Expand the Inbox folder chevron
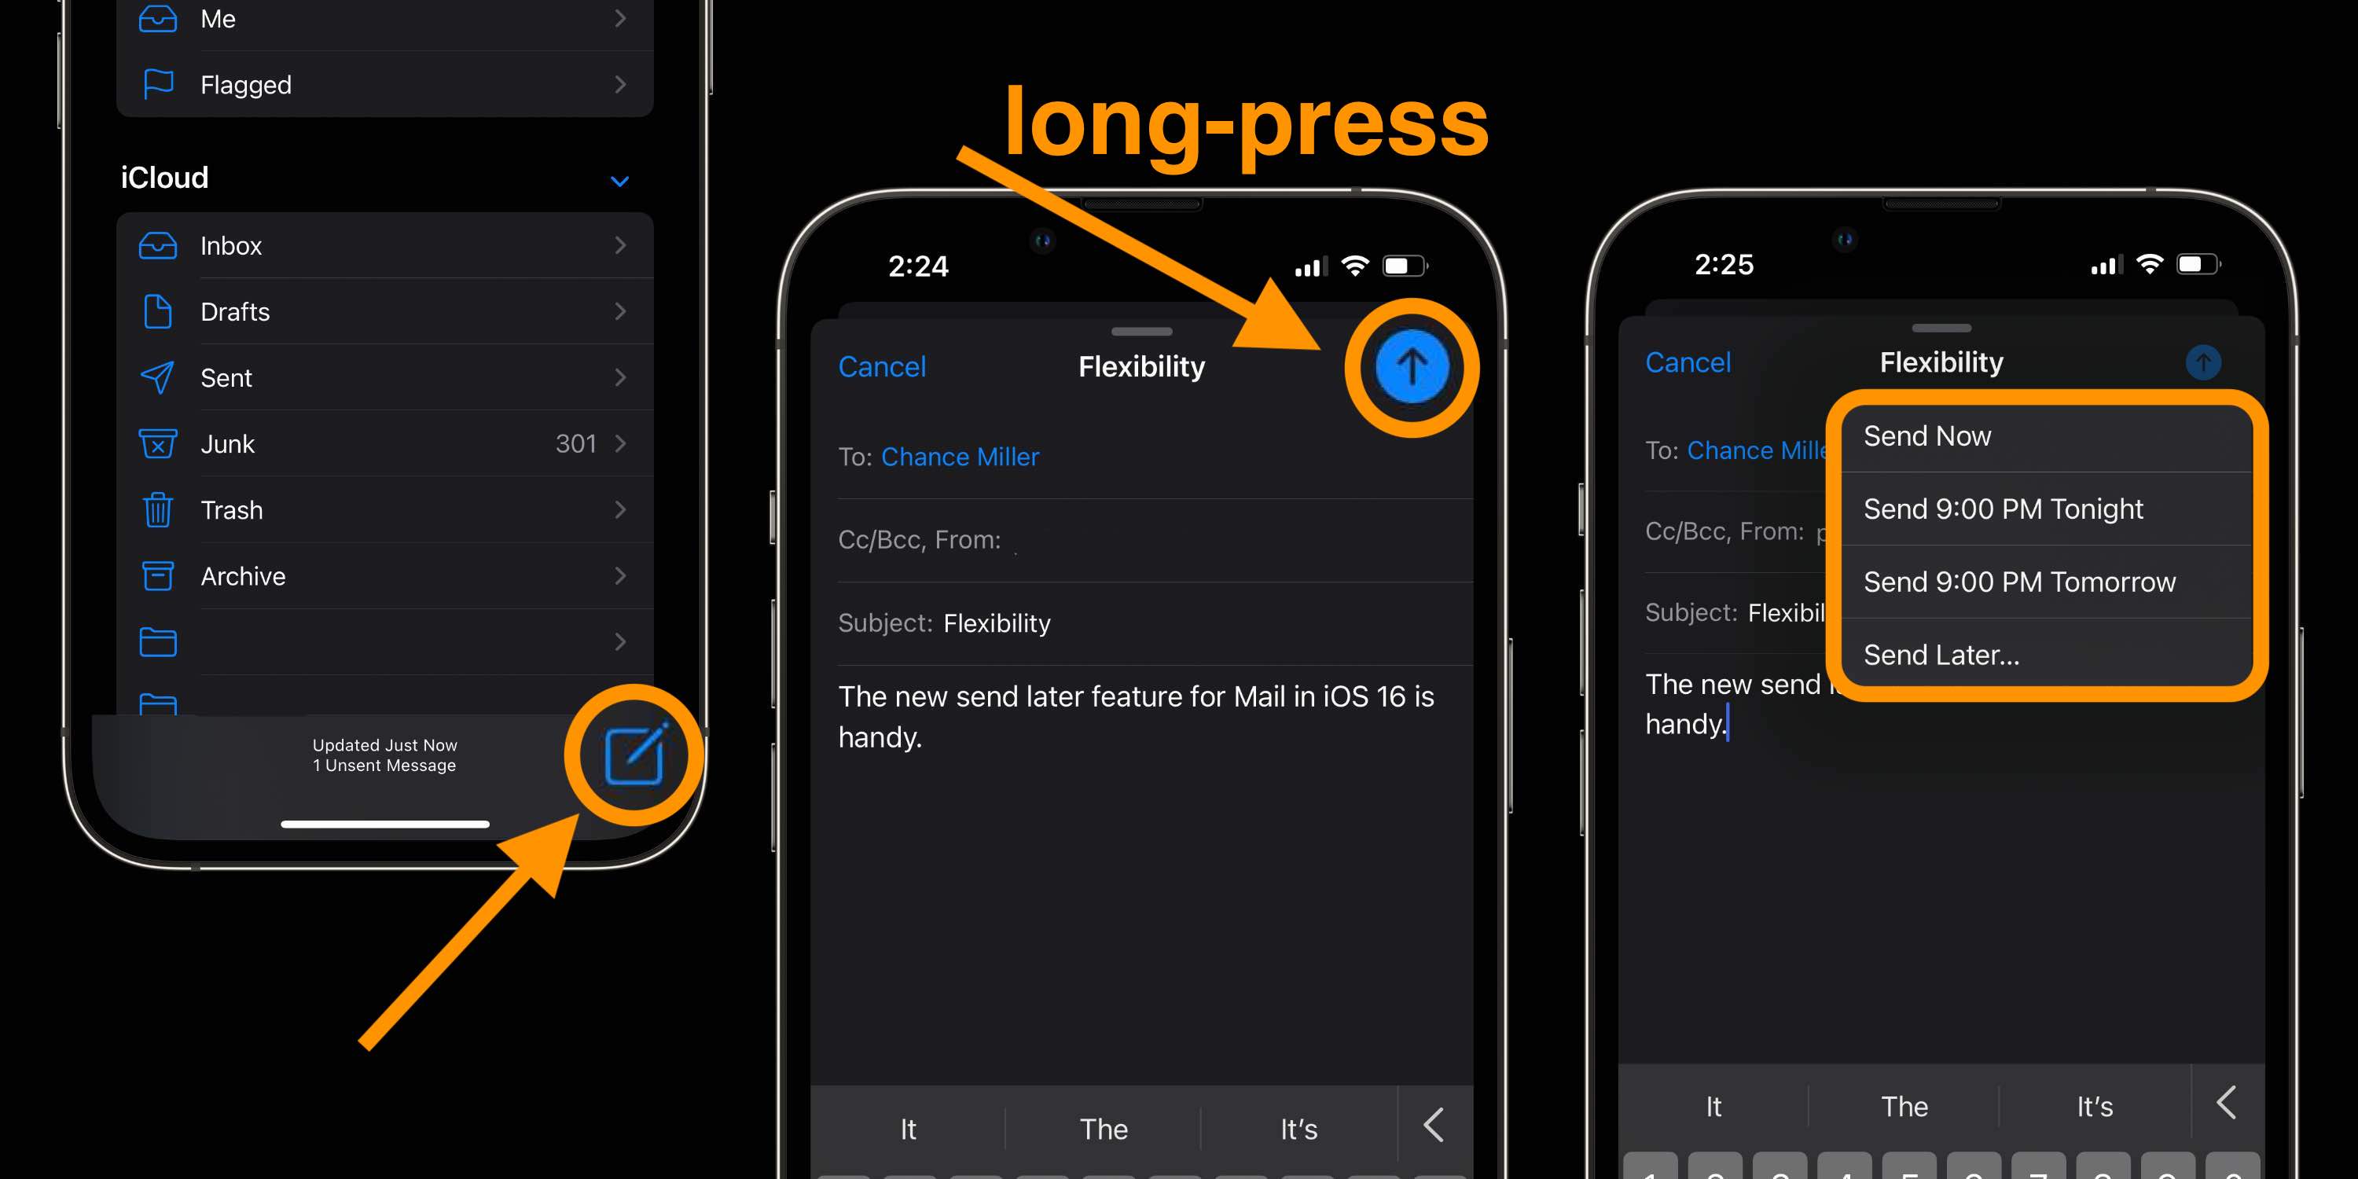This screenshot has width=2358, height=1179. pos(629,245)
